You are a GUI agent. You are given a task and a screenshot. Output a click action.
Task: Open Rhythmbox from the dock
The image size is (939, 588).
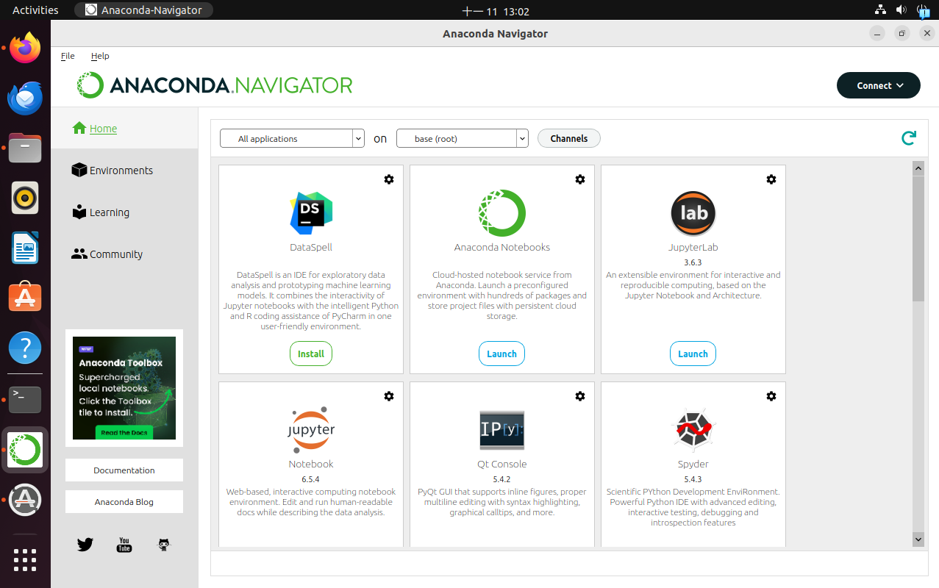coord(25,198)
